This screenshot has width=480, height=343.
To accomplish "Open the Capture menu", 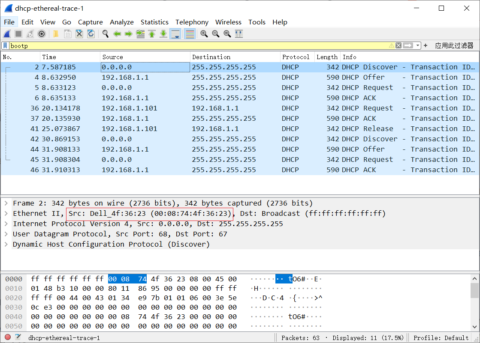I will click(91, 22).
